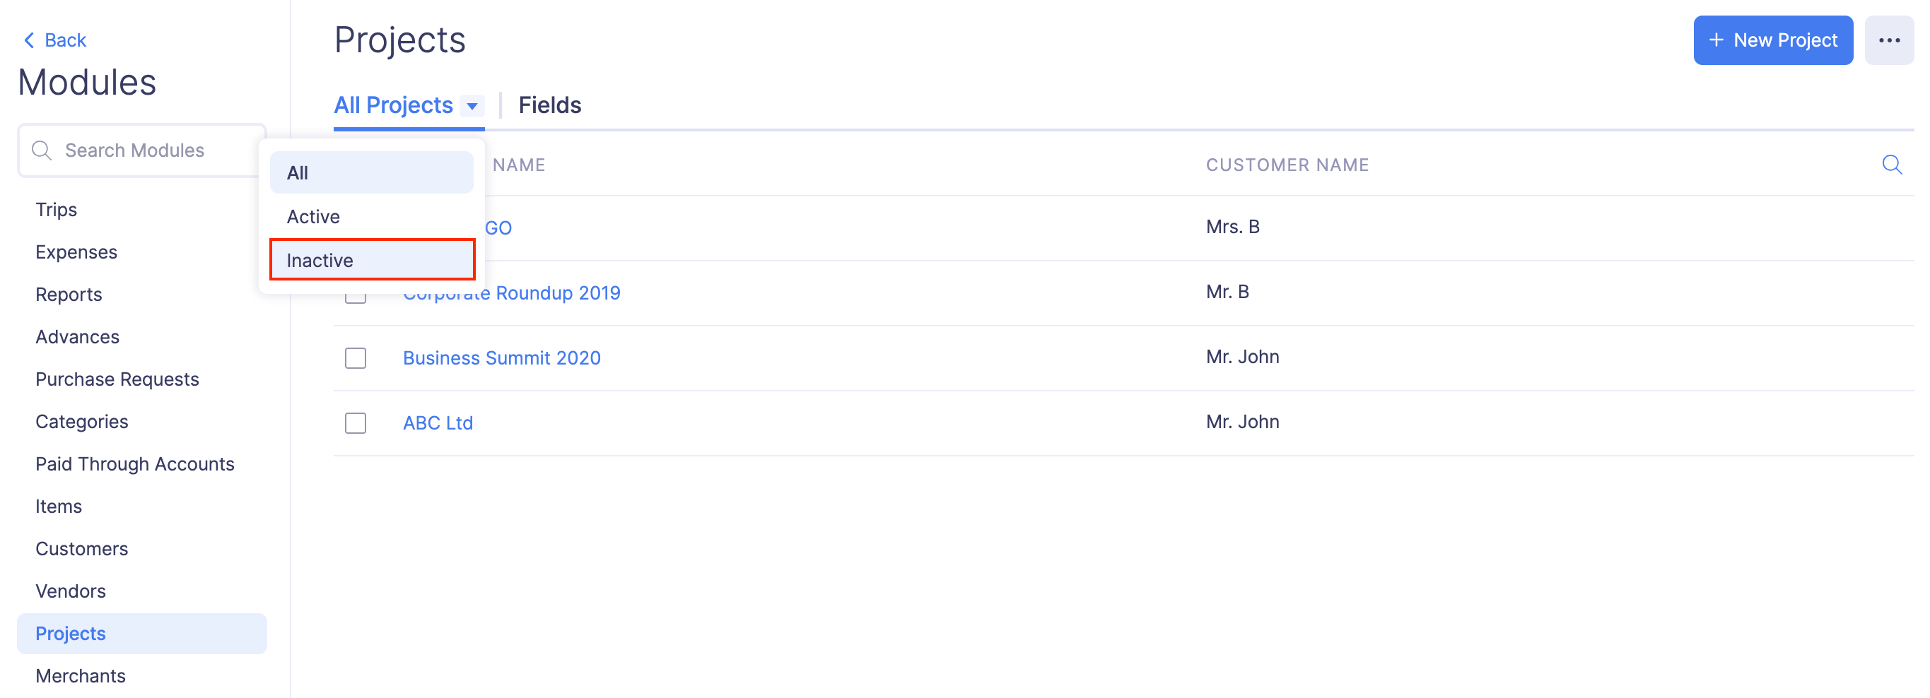Screen dimensions: 1930x698
Task: Tick the Business Summit 2020 checkbox
Action: pyautogui.click(x=356, y=358)
